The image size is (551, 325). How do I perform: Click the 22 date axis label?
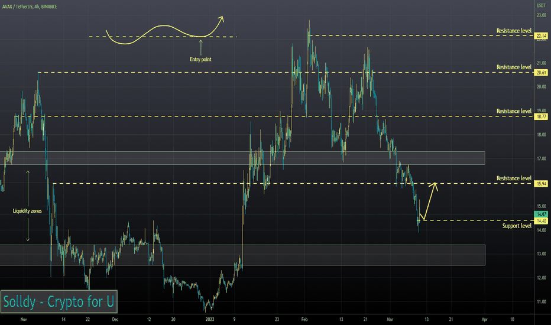click(88, 319)
